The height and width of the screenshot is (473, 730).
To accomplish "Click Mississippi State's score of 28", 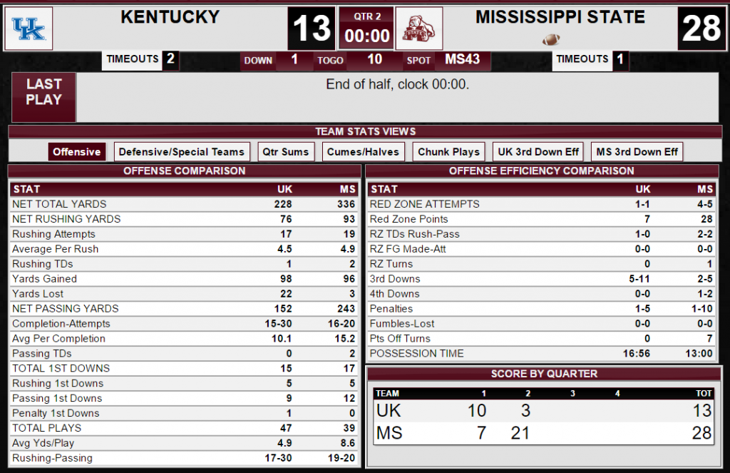I will [701, 29].
